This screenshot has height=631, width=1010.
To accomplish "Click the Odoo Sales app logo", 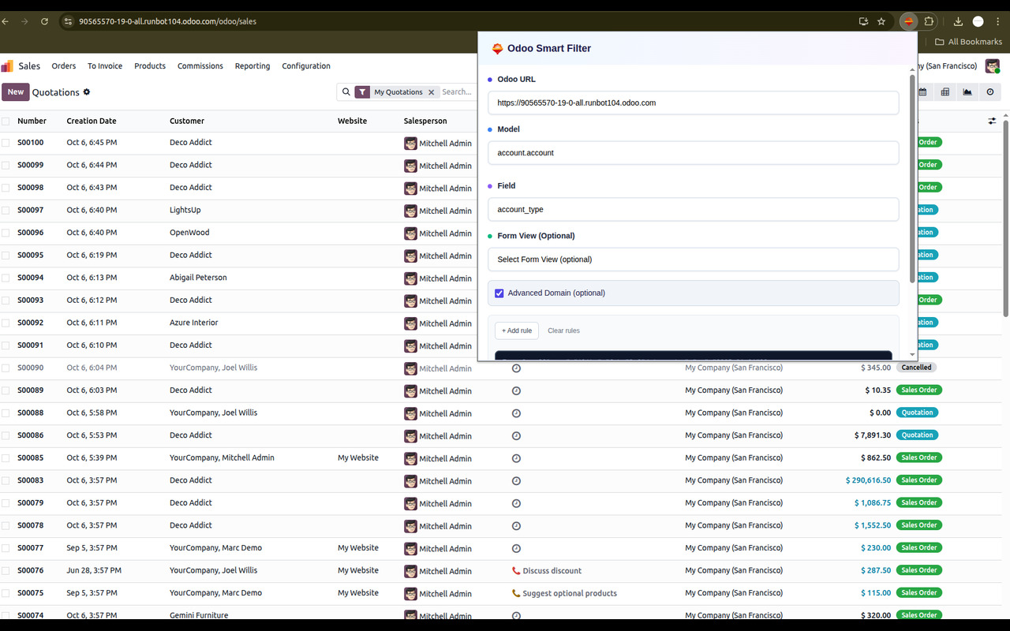I will pos(7,66).
